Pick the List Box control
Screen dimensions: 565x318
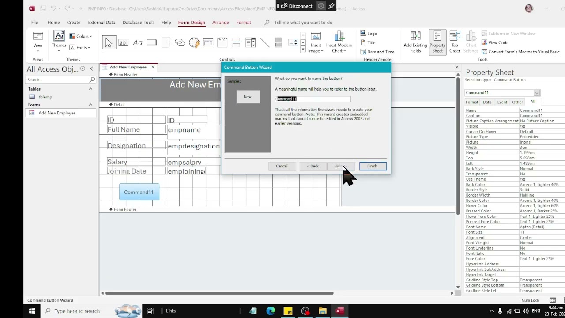[293, 42]
